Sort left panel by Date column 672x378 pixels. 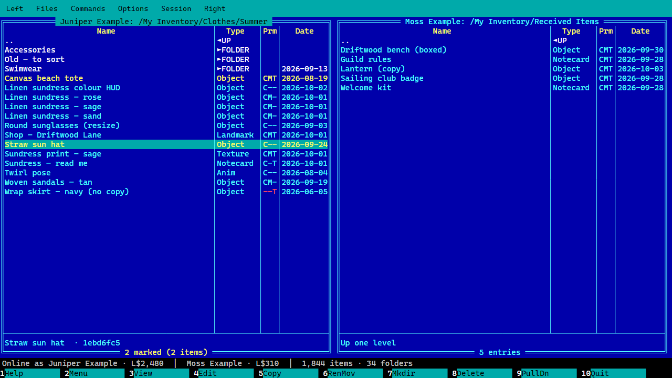[x=304, y=31]
